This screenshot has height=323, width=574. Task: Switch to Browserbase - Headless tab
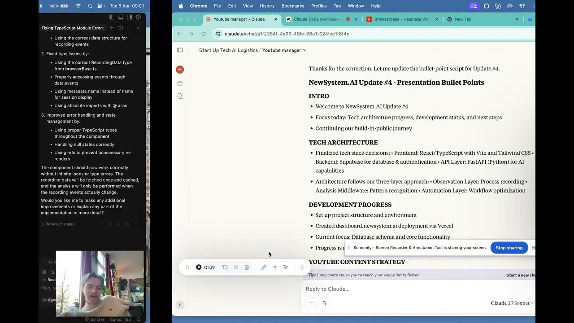point(402,19)
